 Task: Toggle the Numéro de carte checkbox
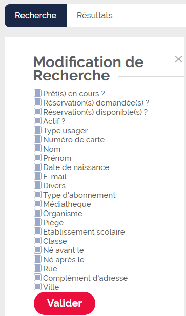click(x=37, y=139)
